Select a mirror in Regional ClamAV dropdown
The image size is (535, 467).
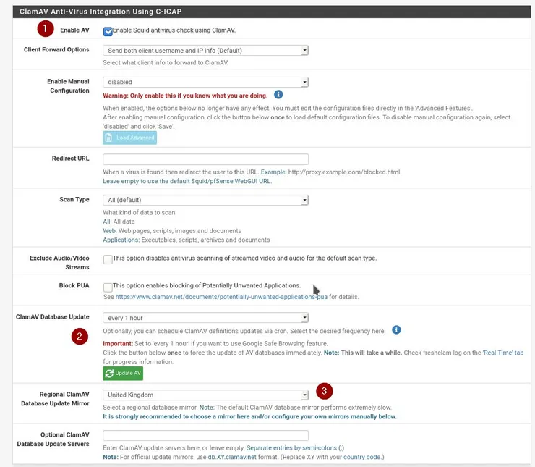[205, 395]
